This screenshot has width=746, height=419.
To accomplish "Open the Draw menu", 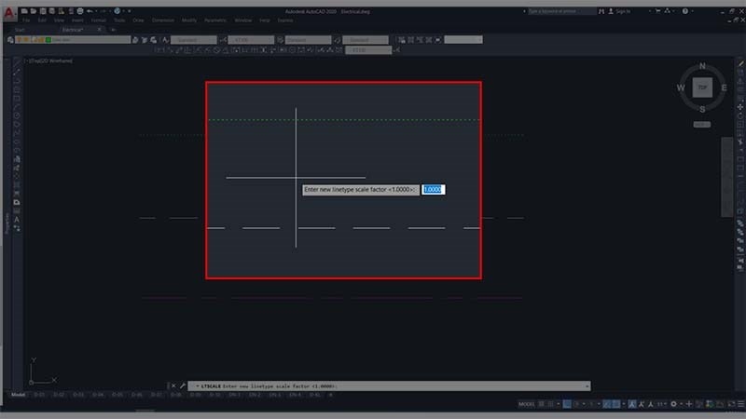I will (x=138, y=20).
